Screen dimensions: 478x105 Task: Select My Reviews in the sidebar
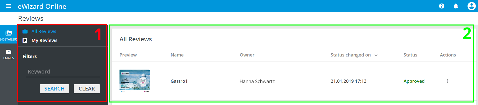click(44, 40)
